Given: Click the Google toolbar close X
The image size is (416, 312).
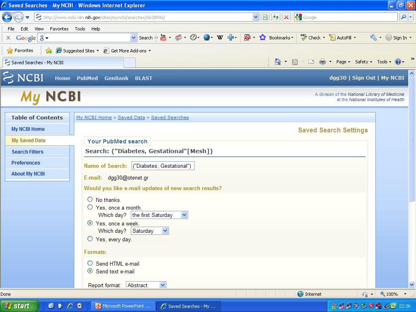Looking at the screenshot, I should pos(8,38).
